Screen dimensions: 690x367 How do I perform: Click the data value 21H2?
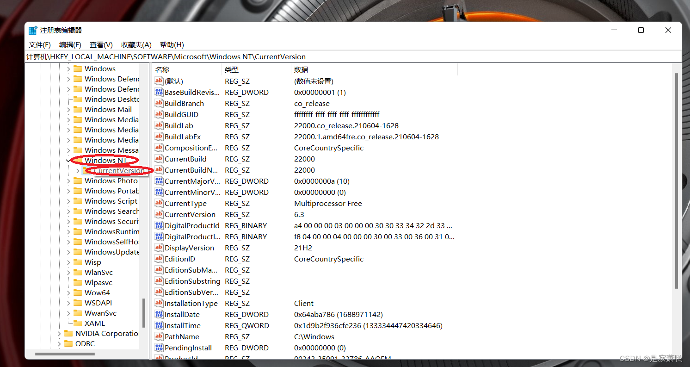tap(303, 248)
